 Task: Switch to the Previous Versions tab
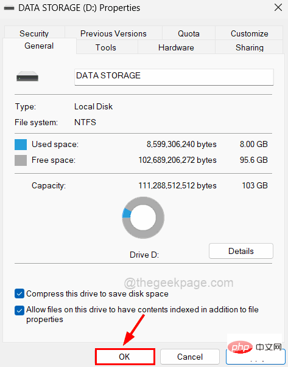pyautogui.click(x=113, y=33)
